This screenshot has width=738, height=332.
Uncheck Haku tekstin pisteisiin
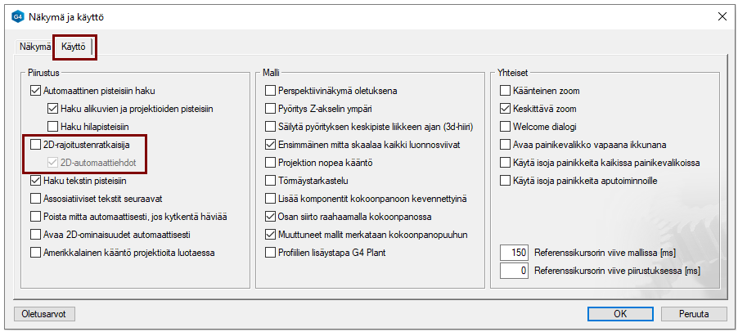pyautogui.click(x=35, y=181)
